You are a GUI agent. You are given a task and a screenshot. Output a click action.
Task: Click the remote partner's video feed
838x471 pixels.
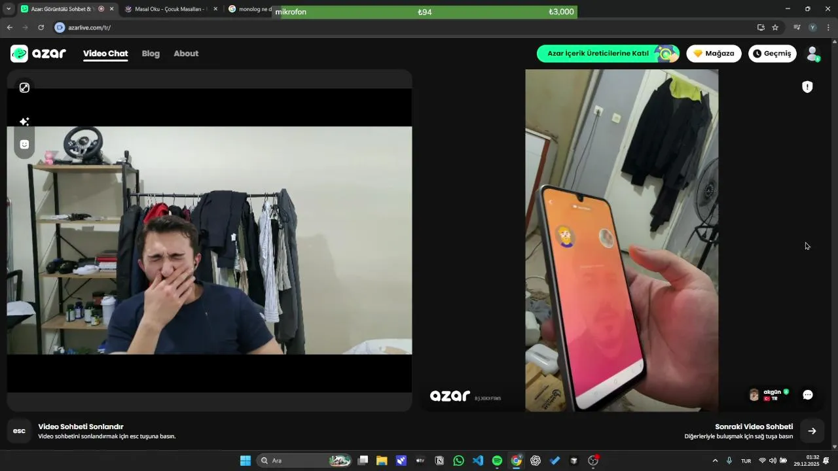point(621,240)
